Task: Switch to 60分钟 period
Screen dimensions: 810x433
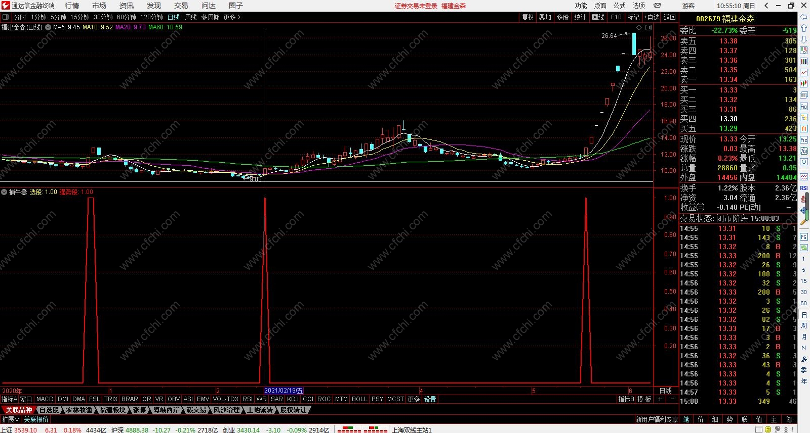Action: [x=127, y=17]
